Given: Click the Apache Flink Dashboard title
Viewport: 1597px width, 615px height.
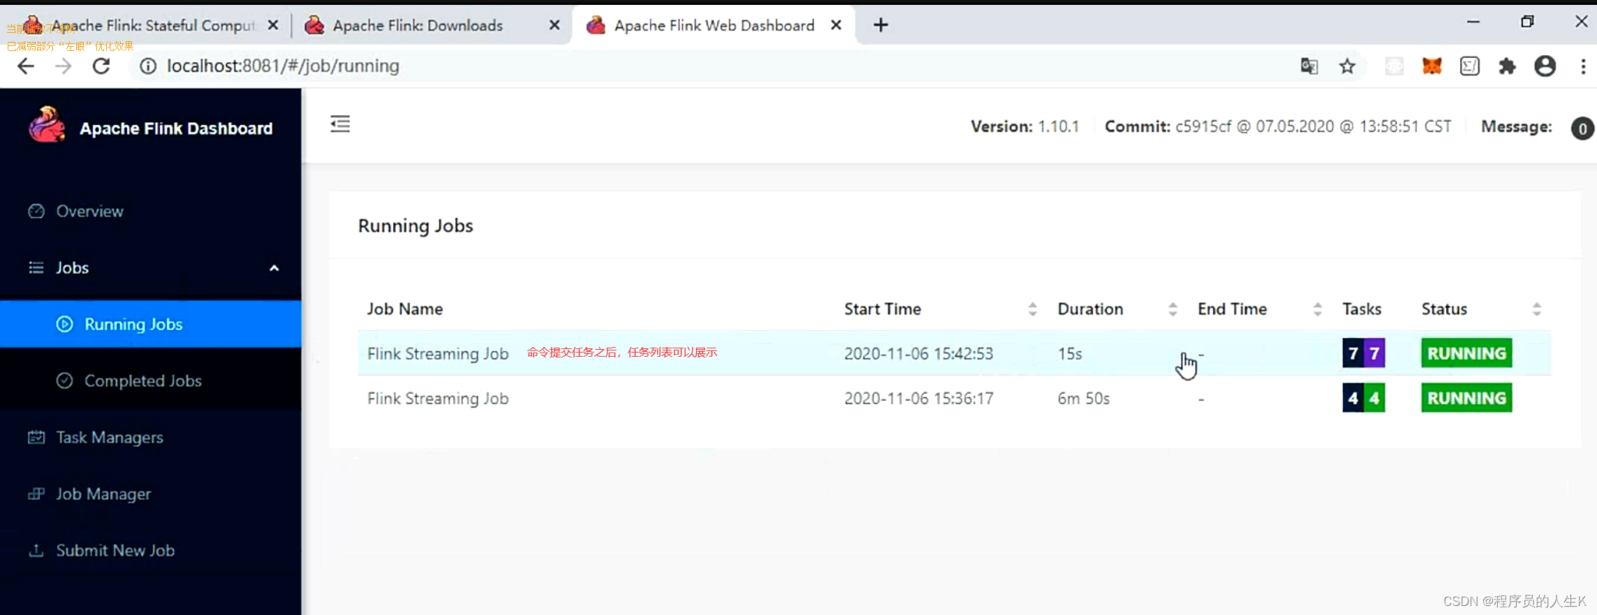Looking at the screenshot, I should (176, 128).
